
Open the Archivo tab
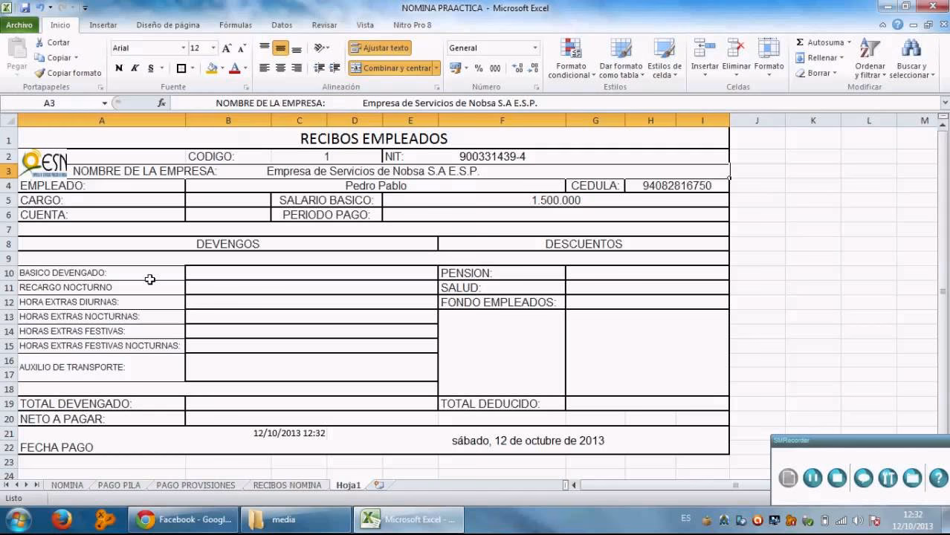click(x=19, y=25)
